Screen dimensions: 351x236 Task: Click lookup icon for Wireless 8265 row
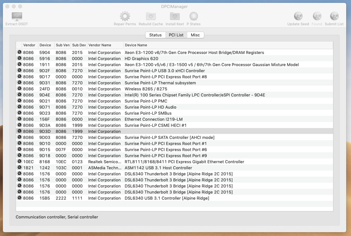(19, 89)
